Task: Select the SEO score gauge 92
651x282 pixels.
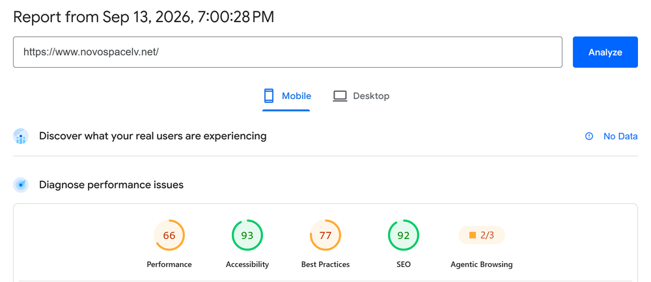Action: tap(403, 236)
